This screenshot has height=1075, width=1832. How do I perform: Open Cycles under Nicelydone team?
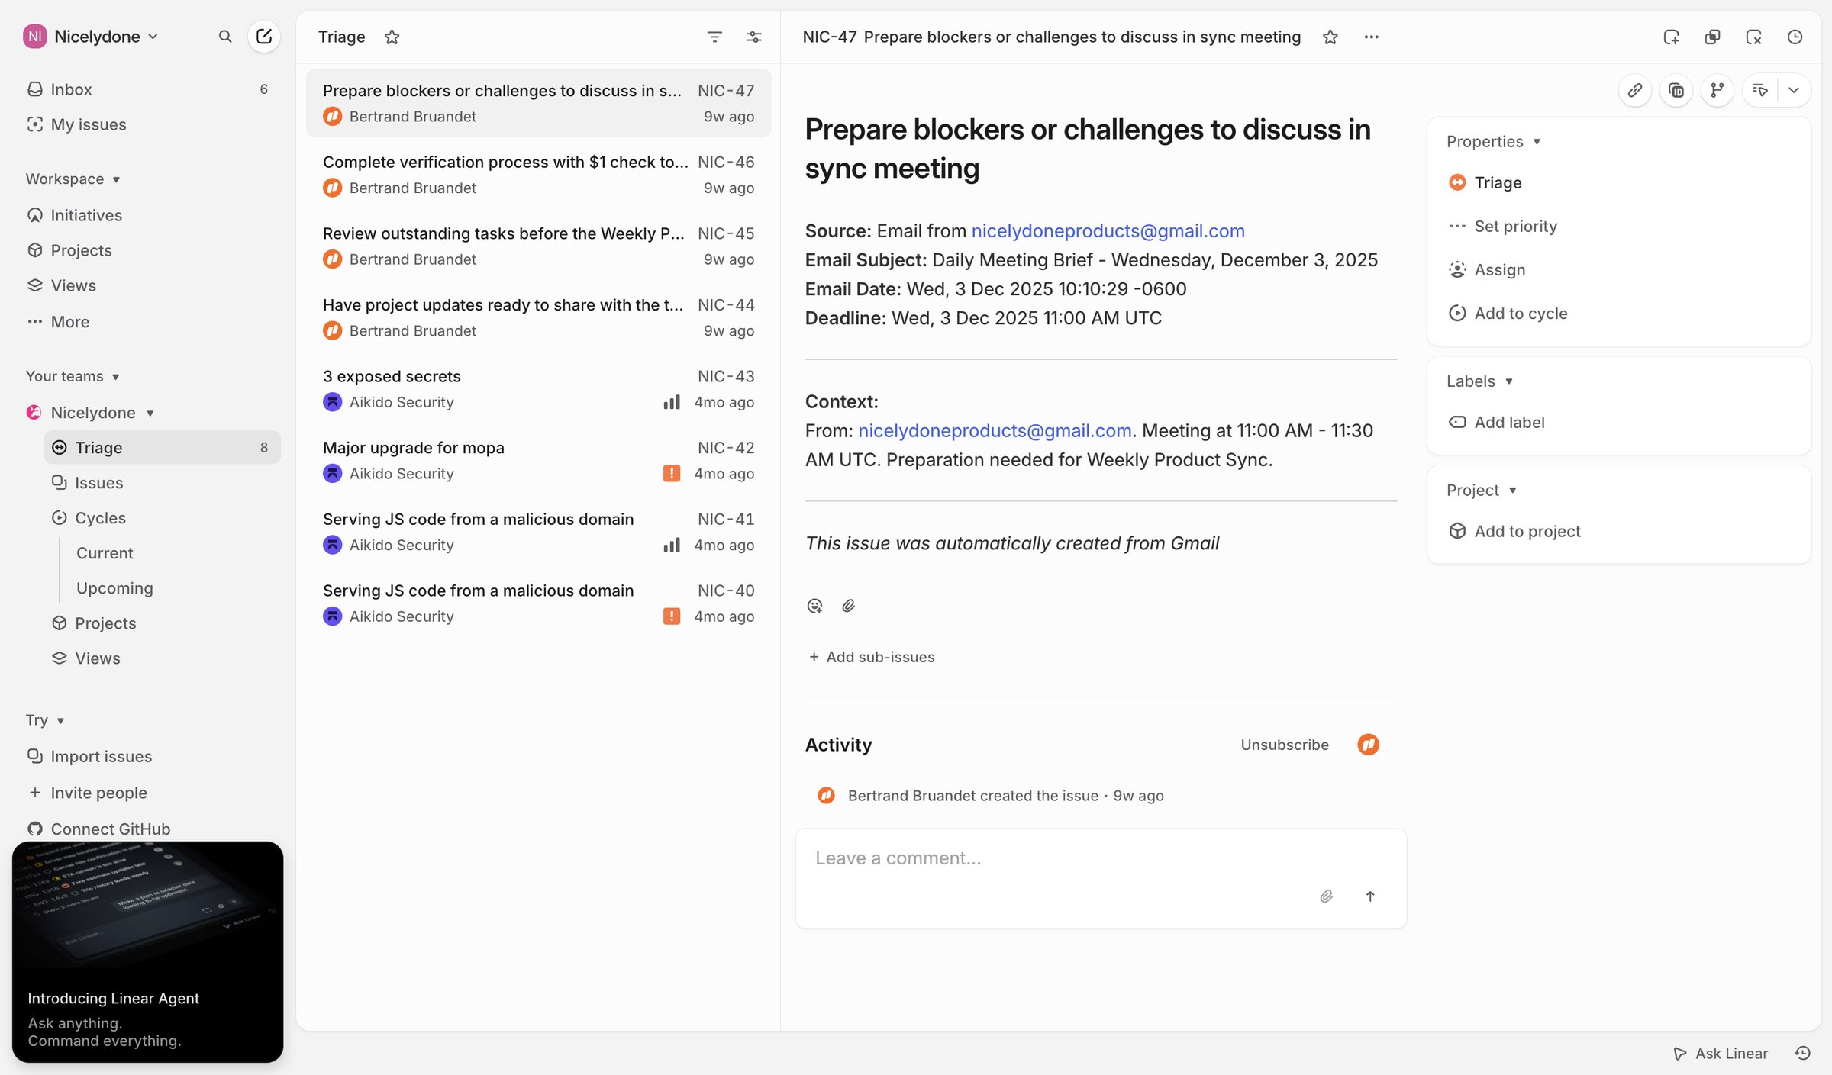(x=162, y=518)
